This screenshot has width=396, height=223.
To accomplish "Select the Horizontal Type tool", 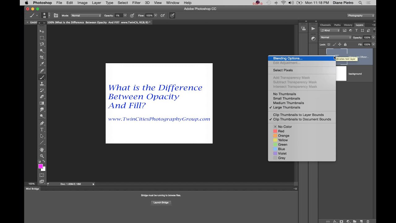I will [x=42, y=129].
